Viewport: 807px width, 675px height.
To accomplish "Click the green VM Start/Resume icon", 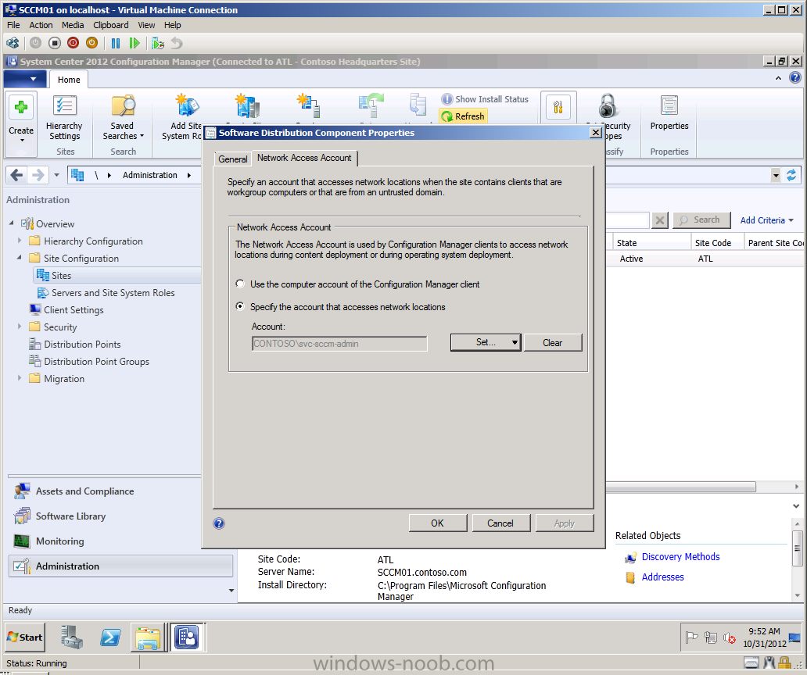I will click(134, 43).
